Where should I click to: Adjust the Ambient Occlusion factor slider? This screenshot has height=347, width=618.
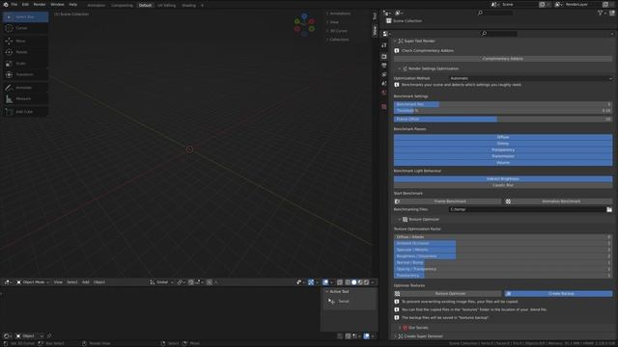pos(503,243)
